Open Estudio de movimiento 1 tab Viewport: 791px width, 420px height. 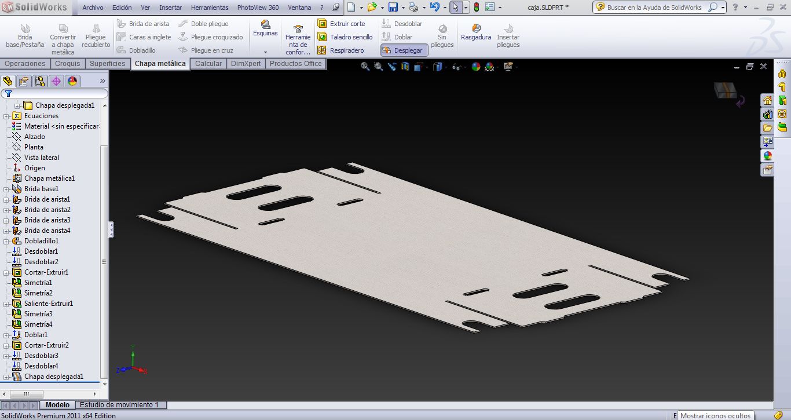tap(119, 405)
